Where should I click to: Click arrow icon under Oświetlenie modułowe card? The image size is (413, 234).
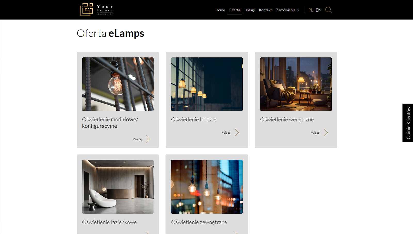148,139
